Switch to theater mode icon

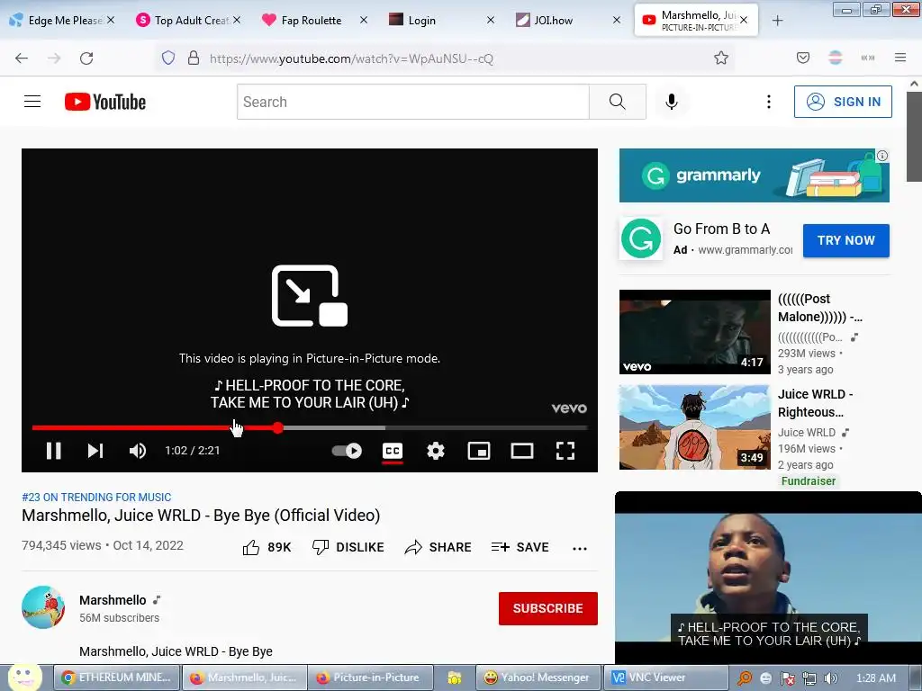coord(522,451)
